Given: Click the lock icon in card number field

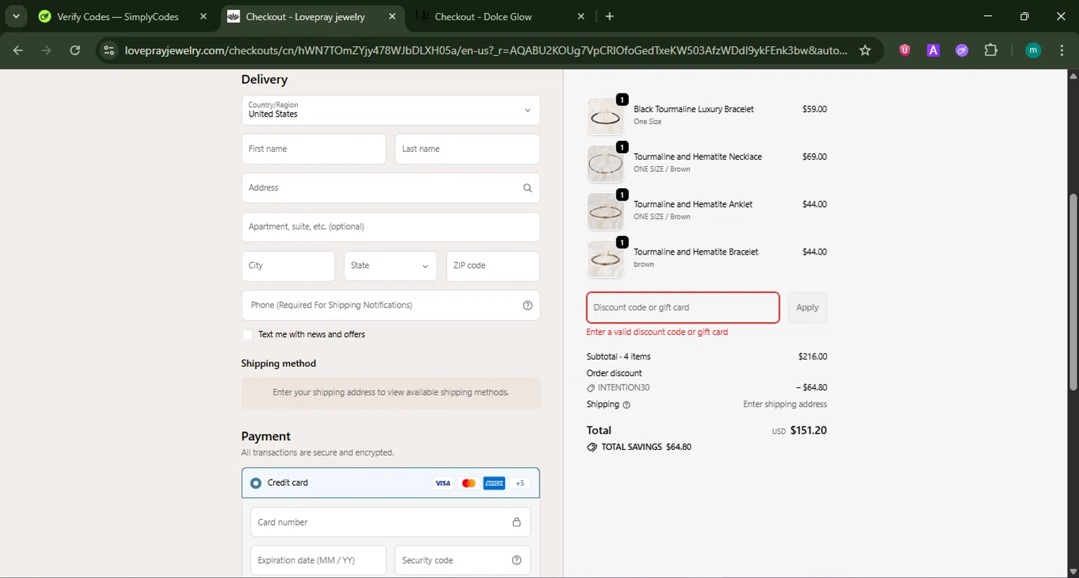Looking at the screenshot, I should click(516, 523).
